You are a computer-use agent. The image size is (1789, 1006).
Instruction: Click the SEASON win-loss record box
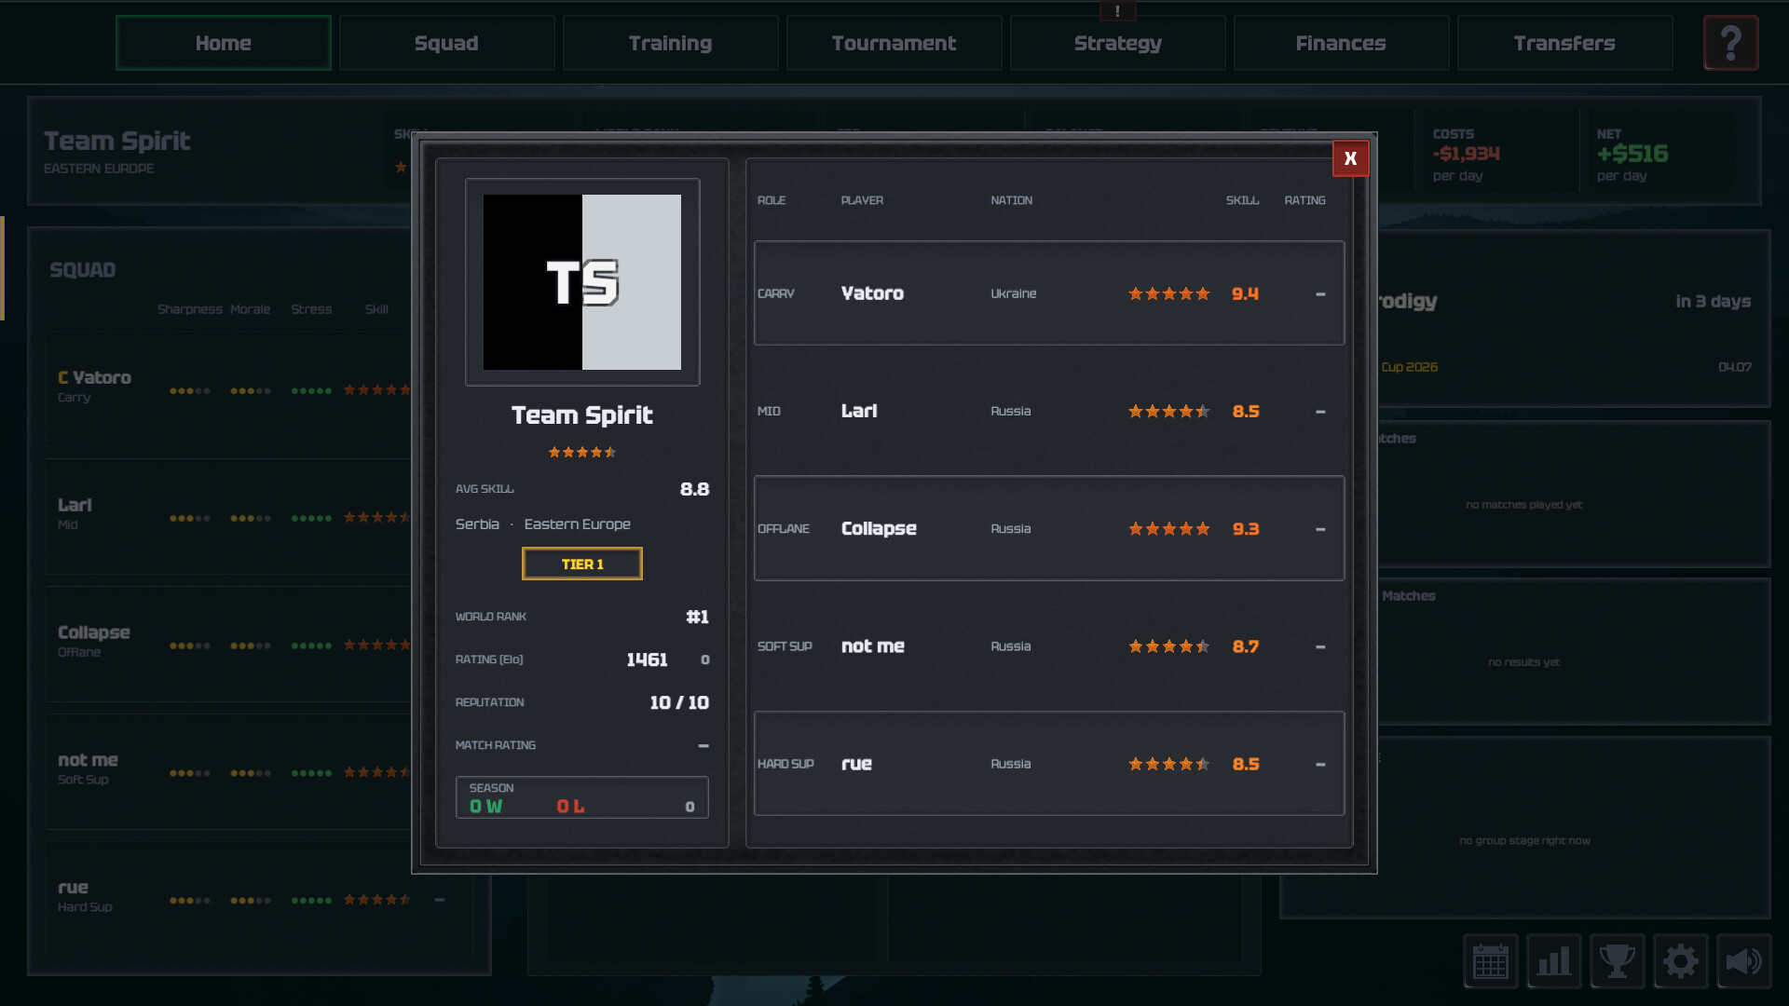[x=582, y=797]
